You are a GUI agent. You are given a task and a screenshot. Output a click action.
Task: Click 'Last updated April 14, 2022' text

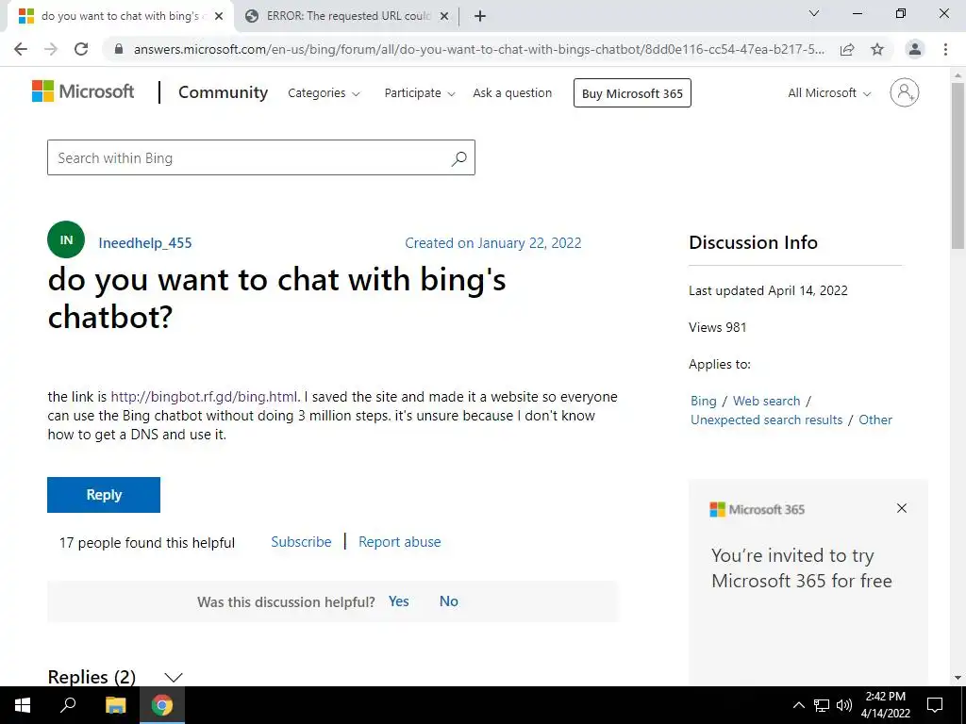coord(768,290)
